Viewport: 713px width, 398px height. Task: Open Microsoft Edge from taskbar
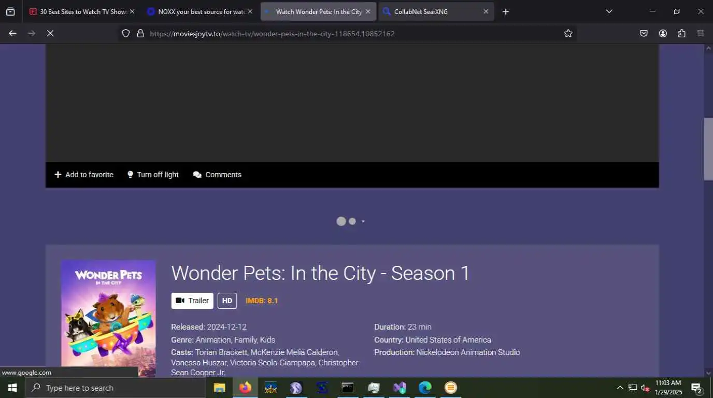coord(425,388)
